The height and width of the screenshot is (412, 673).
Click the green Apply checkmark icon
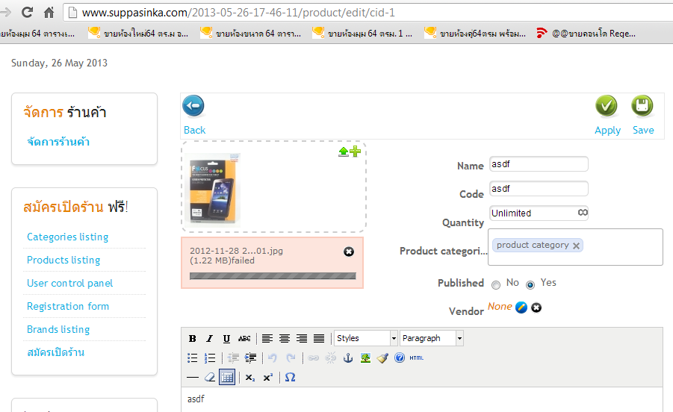[606, 106]
